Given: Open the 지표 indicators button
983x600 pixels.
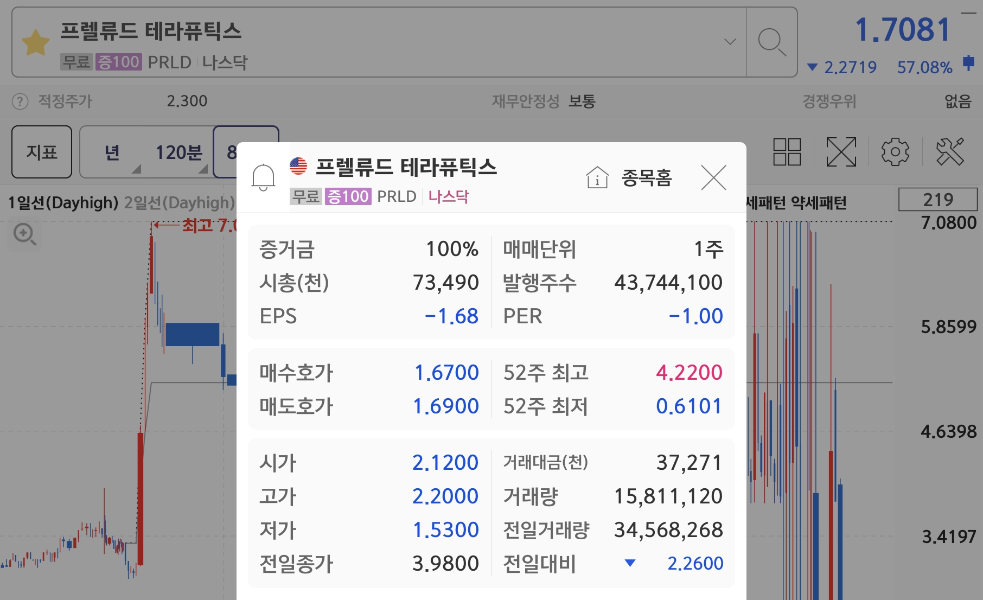Looking at the screenshot, I should point(42,152).
